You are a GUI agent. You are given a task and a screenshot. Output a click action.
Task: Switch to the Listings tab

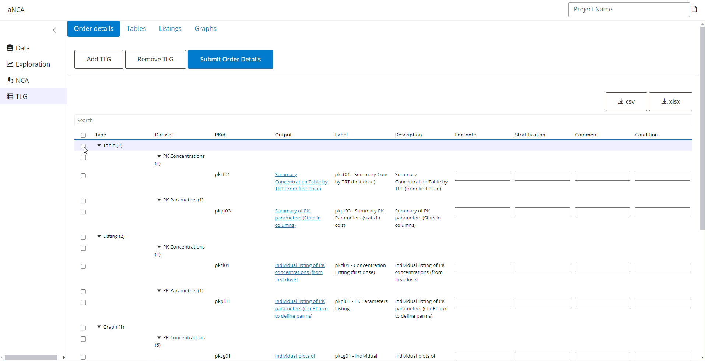170,29
